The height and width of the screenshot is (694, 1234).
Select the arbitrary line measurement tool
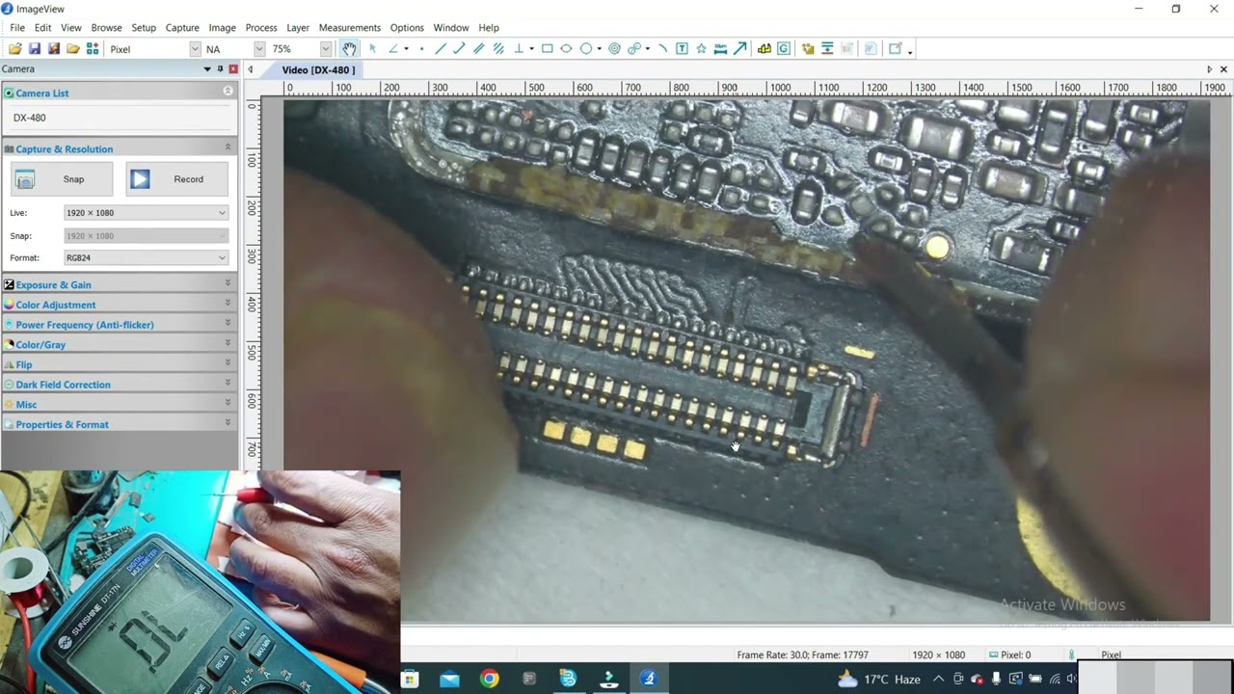point(441,48)
